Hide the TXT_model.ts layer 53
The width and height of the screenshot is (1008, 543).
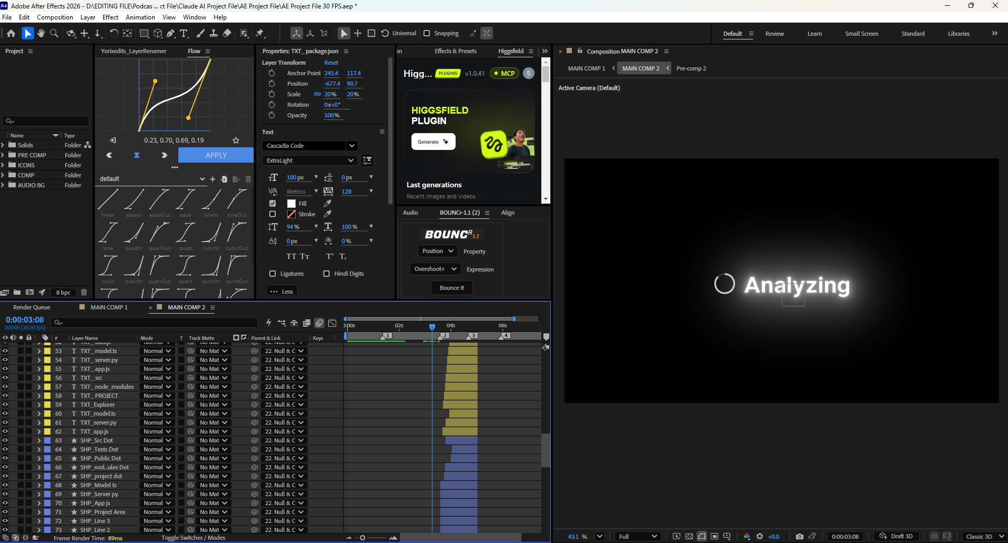click(5, 351)
